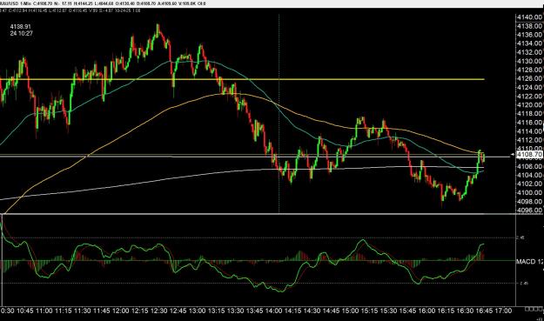Viewport: 544px width, 321px height.
Task: Click the 4140.00 price axis label
Action: [530, 17]
